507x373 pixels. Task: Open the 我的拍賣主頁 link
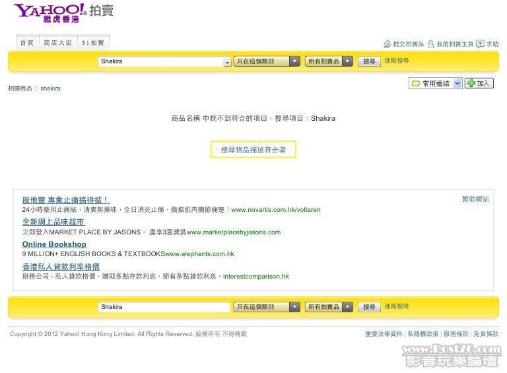coord(455,44)
